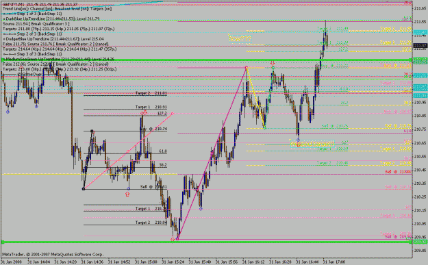
Task: Select the short yellow descending trend line
Action: [255, 97]
